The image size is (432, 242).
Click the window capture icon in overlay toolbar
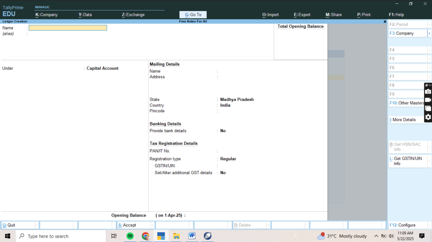(x=428, y=109)
